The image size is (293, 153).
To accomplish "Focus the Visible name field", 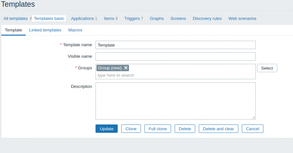I will coord(175,56).
